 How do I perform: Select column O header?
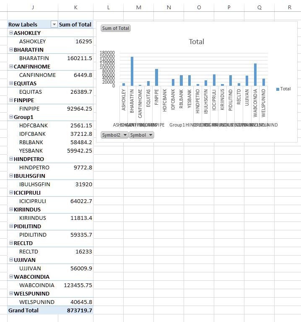click(199, 8)
